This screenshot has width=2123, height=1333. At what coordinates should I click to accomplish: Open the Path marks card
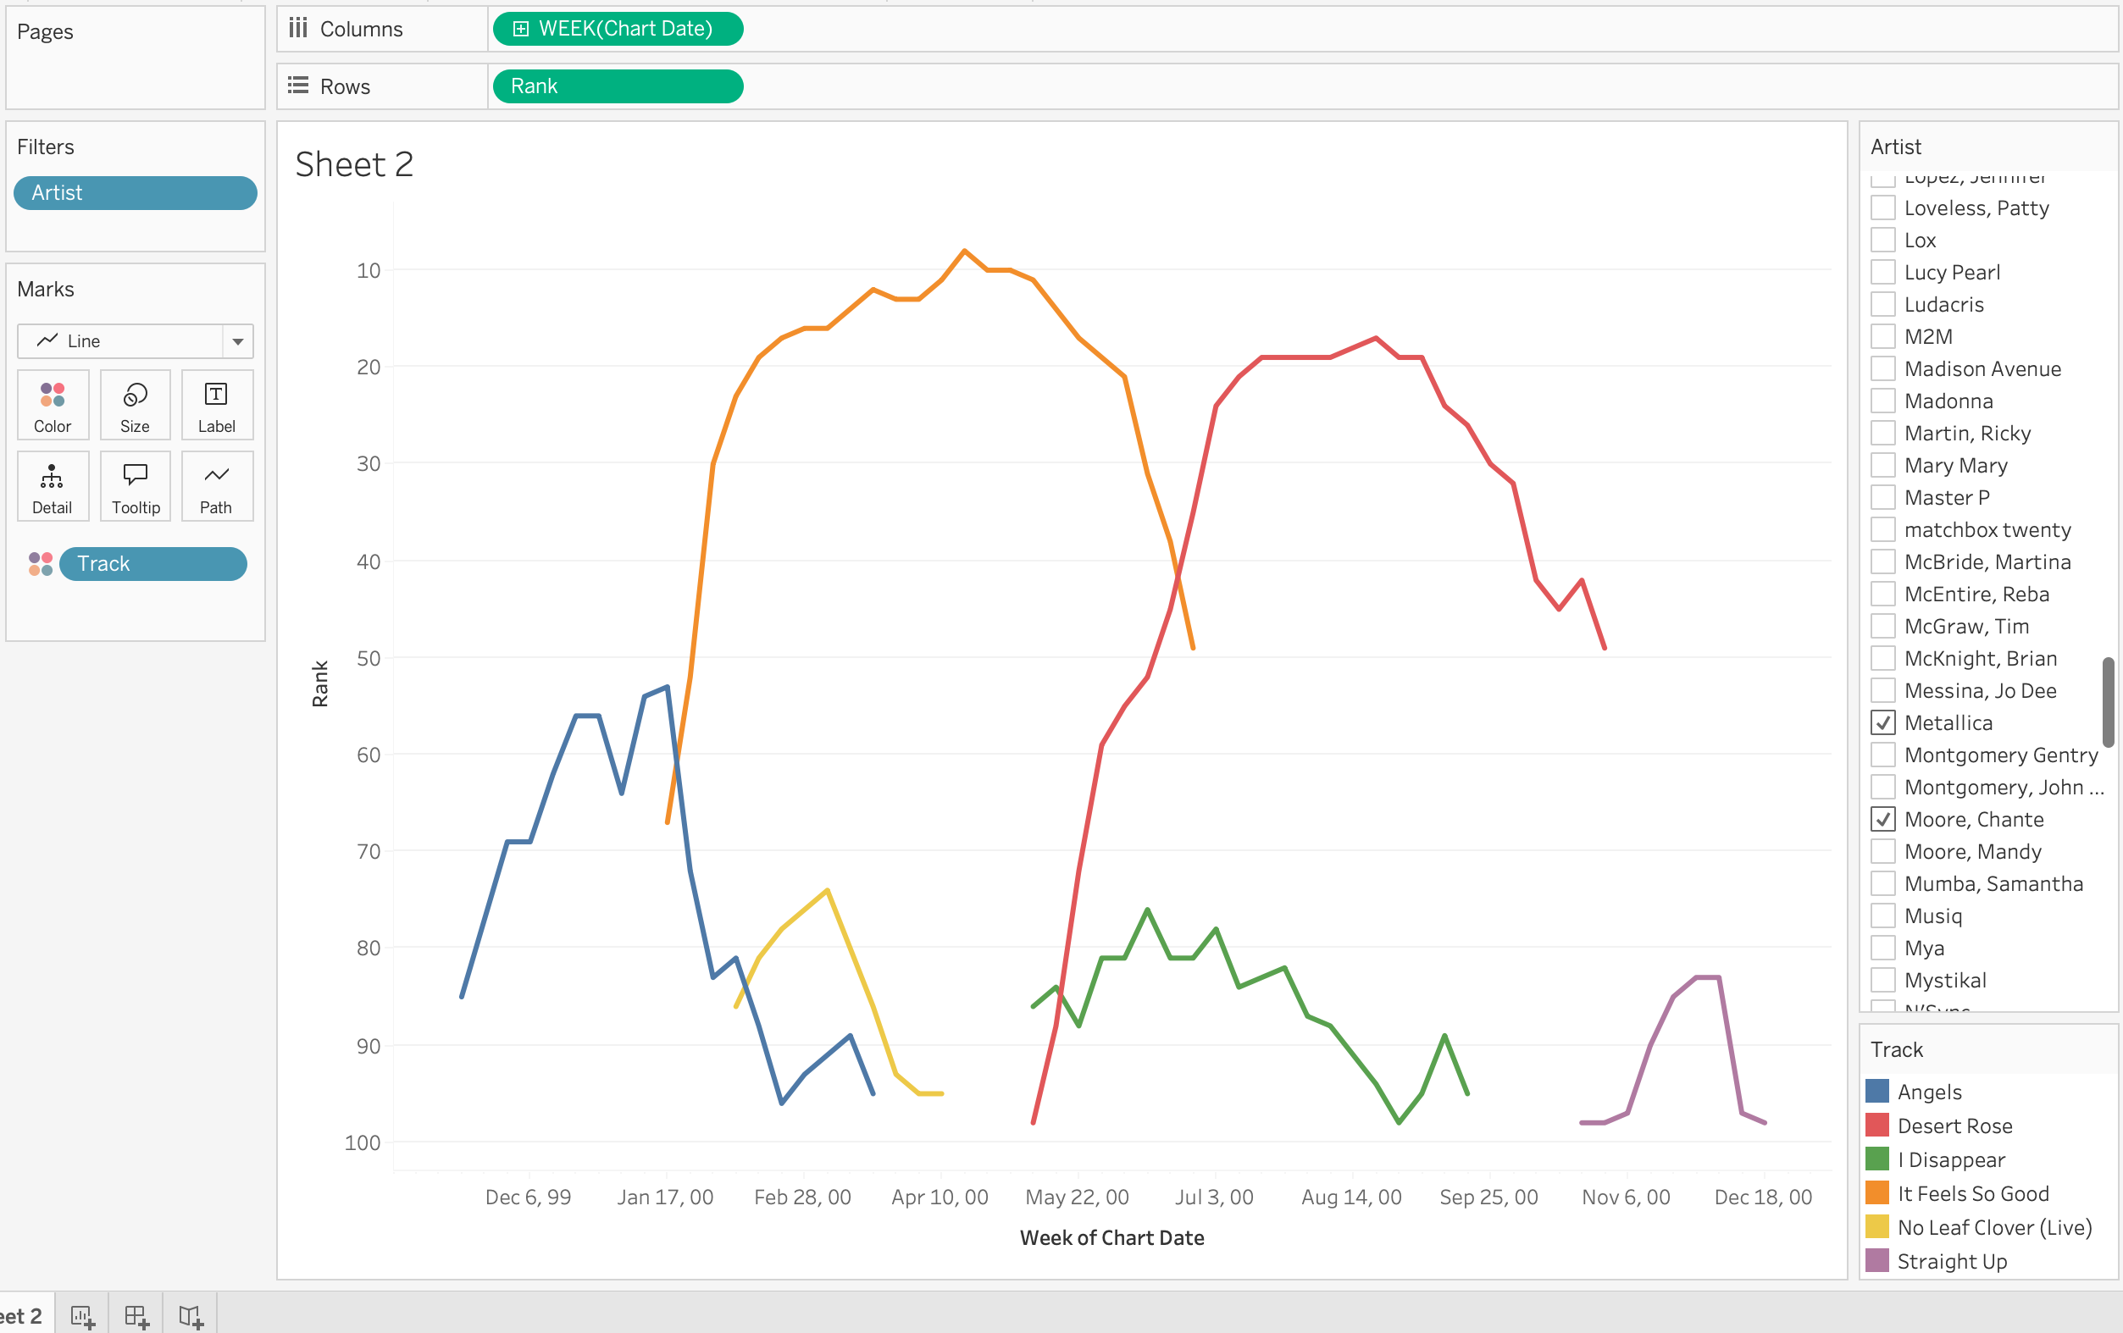[216, 487]
